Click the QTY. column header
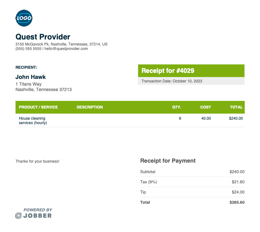Image resolution: width=260 pixels, height=232 pixels. pos(177,107)
